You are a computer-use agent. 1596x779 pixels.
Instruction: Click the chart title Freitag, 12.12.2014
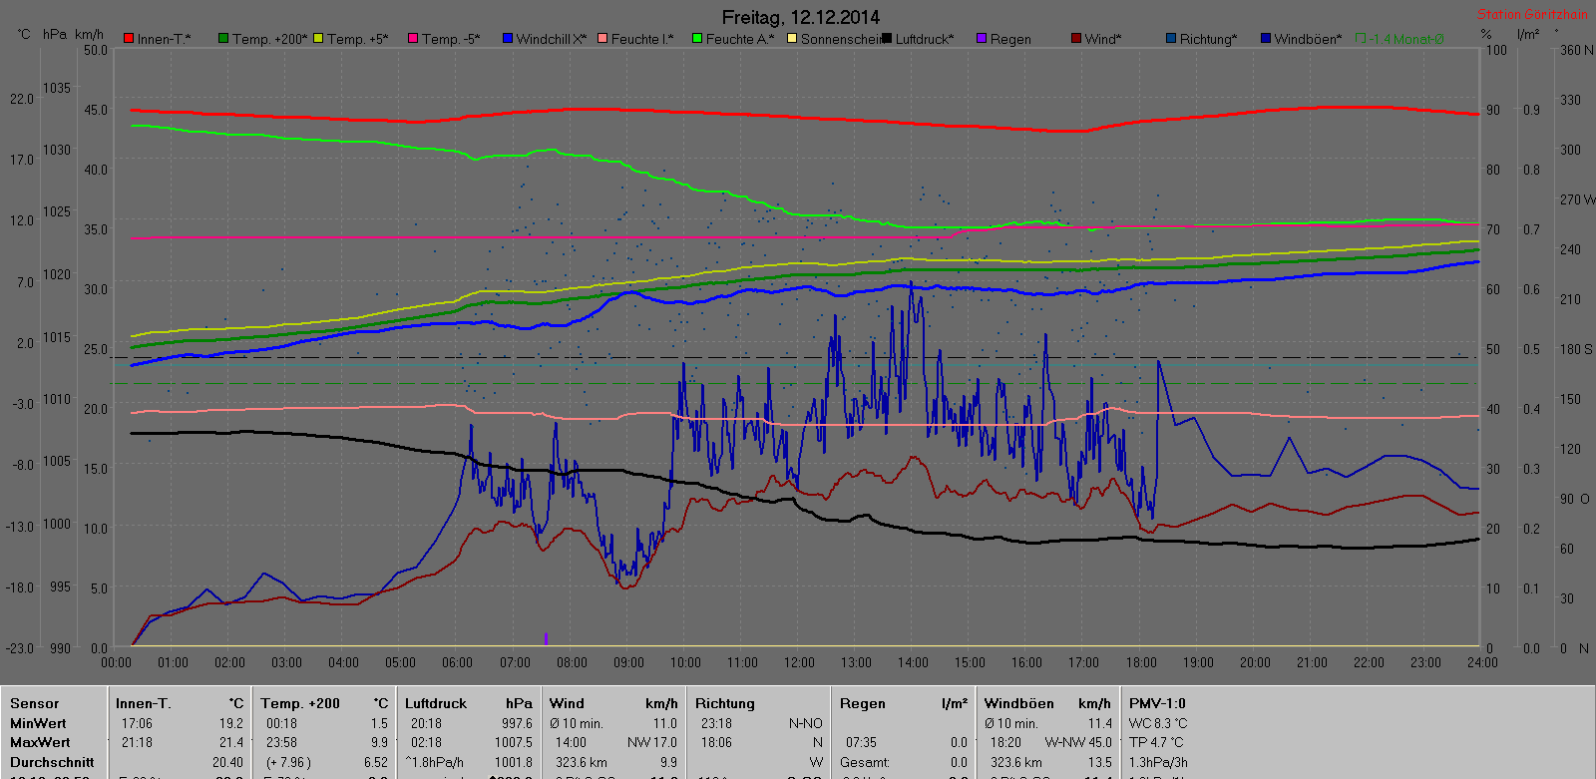click(801, 17)
